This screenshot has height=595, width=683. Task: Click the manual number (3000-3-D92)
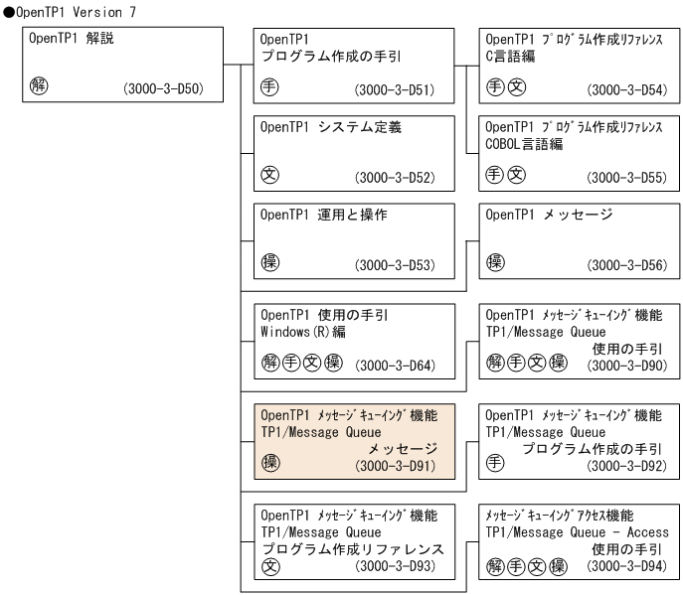(626, 466)
